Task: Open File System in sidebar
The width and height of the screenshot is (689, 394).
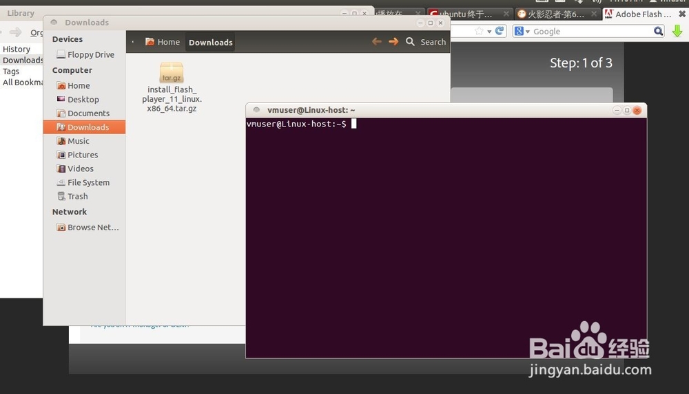Action: click(x=84, y=182)
